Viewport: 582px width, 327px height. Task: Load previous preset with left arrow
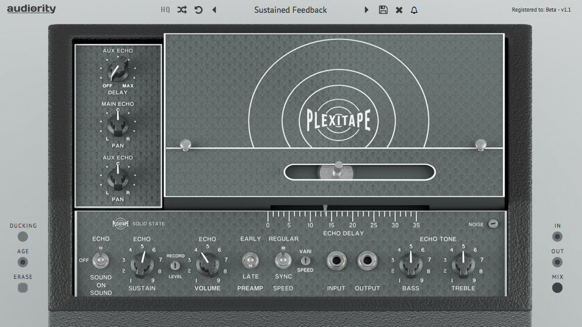[214, 10]
